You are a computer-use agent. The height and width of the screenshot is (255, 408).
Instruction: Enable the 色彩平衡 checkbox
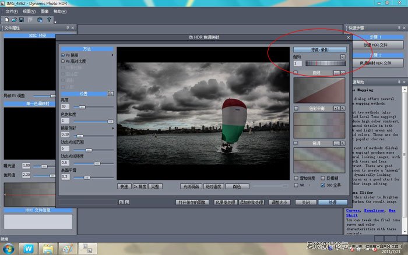(x=296, y=108)
